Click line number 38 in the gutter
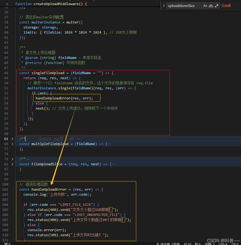 [6, 22]
